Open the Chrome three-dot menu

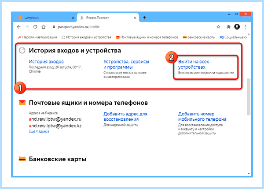click(246, 27)
